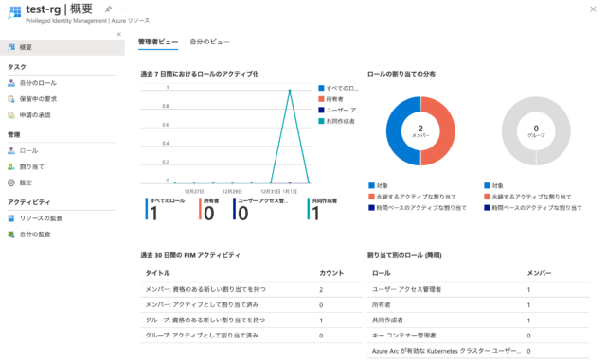The width and height of the screenshot is (606, 363).
Task: Open the 割り当て assignments page
Action: pos(31,166)
